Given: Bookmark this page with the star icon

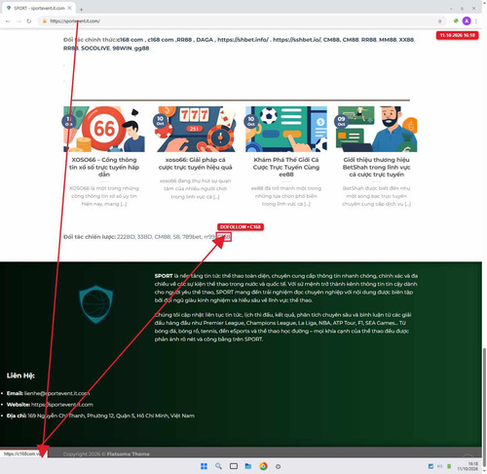Looking at the screenshot, I should click(439, 21).
